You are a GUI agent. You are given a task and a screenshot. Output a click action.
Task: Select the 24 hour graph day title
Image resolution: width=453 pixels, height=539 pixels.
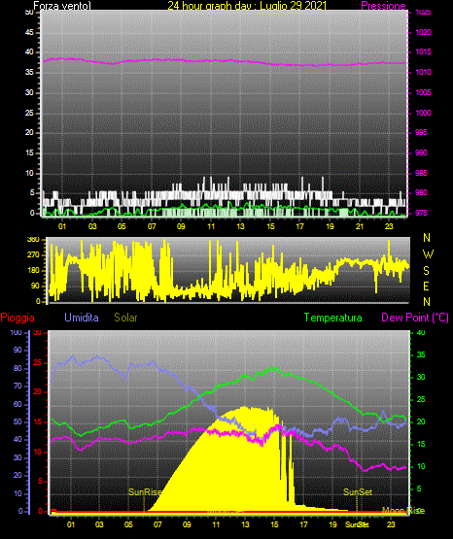pos(247,6)
